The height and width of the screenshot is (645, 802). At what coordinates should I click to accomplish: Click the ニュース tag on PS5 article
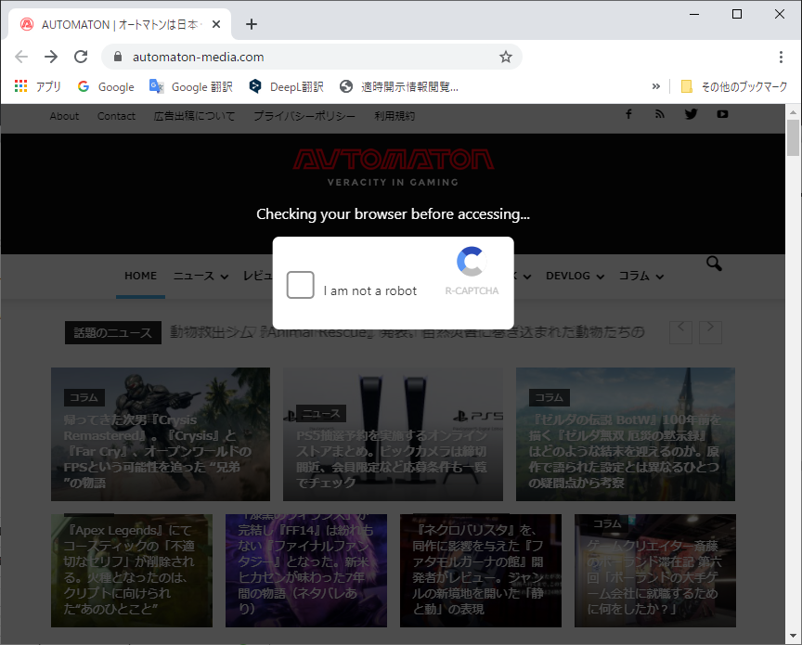(x=321, y=413)
